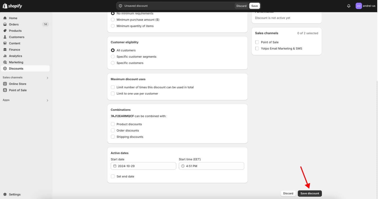Select Specific customer segments radio
The height and width of the screenshot is (199, 378).
click(113, 57)
